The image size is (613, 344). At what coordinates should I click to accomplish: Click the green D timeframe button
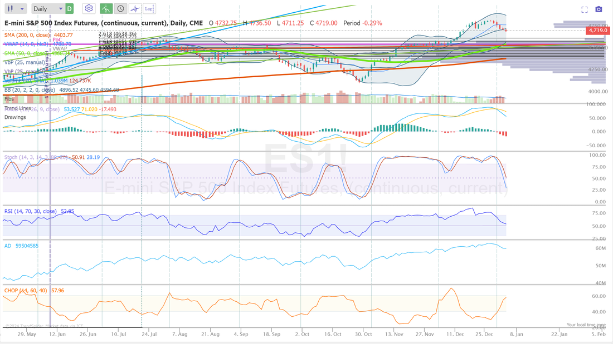pos(69,8)
